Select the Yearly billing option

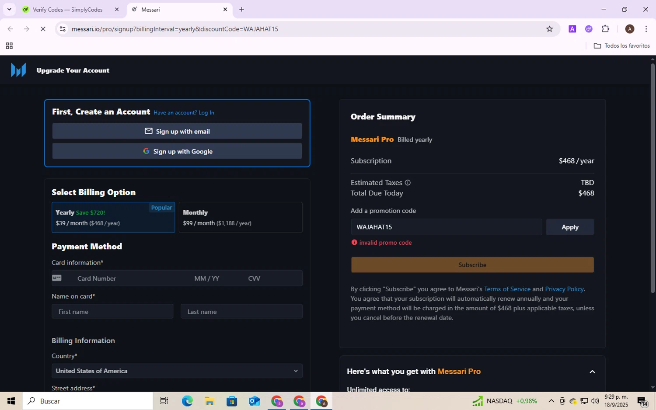(113, 217)
